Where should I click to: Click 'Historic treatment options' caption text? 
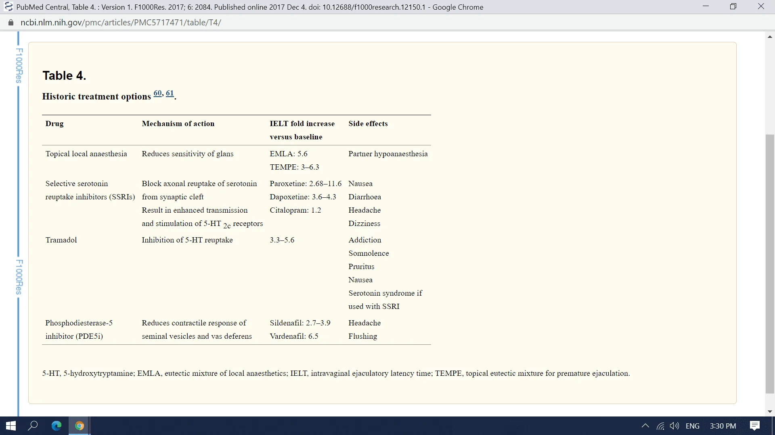pyautogui.click(x=96, y=96)
